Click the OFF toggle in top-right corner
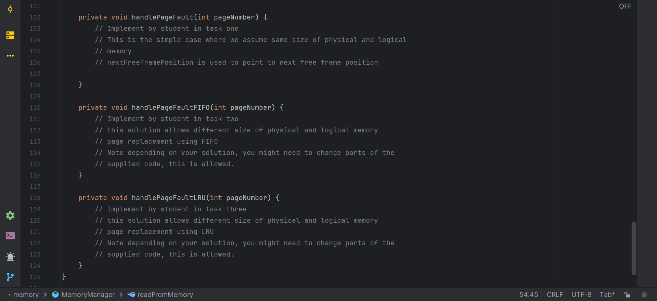 click(625, 6)
